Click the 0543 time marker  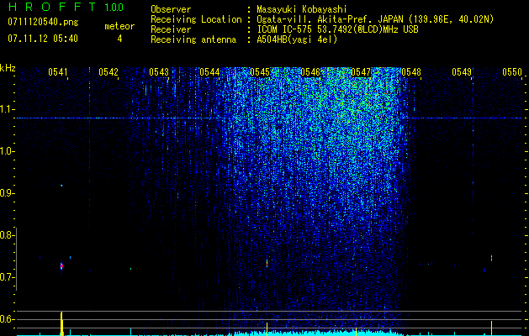pos(159,72)
